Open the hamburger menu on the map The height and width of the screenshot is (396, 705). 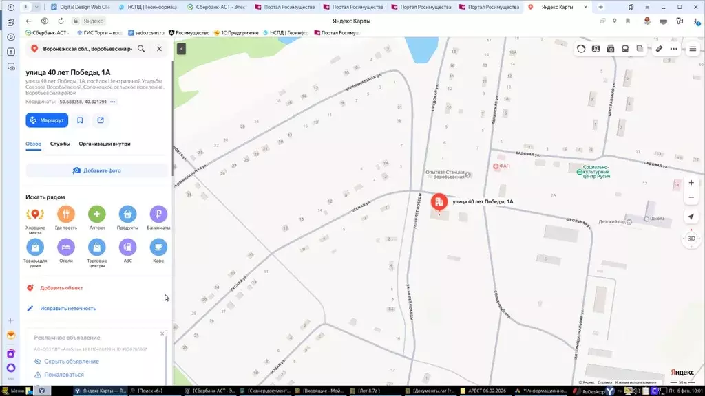pos(693,49)
